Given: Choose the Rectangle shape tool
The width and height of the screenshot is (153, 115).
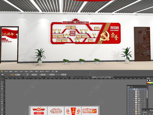Looking at the screenshot, I should [2, 95].
